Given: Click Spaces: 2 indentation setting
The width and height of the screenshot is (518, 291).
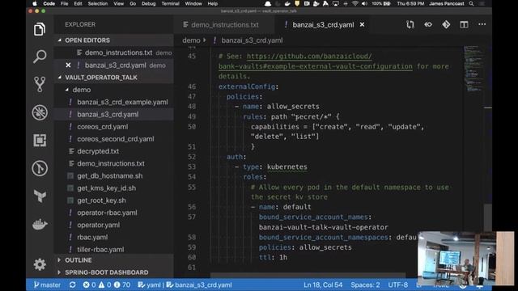Looking at the screenshot, I should coord(365,285).
